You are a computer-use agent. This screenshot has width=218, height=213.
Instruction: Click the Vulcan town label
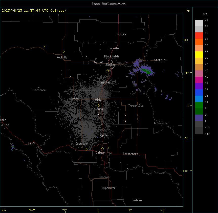tap(137, 200)
